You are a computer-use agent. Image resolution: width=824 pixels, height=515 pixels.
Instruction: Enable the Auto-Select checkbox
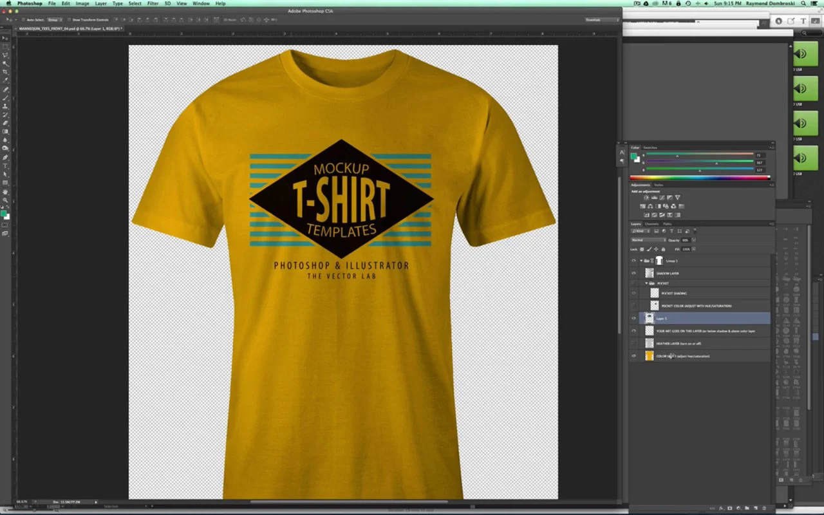tap(23, 20)
